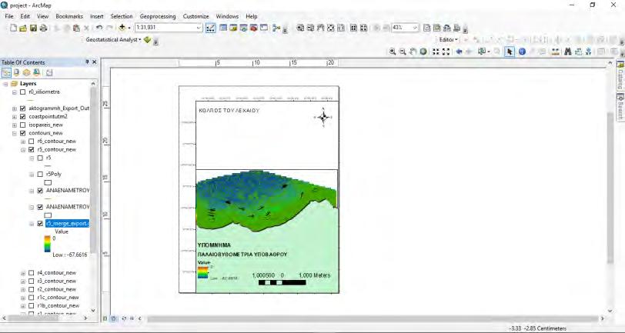Click Zoom Whole Page layout icon
Screen dimensions: 625x333
pyautogui.click(x=330, y=28)
